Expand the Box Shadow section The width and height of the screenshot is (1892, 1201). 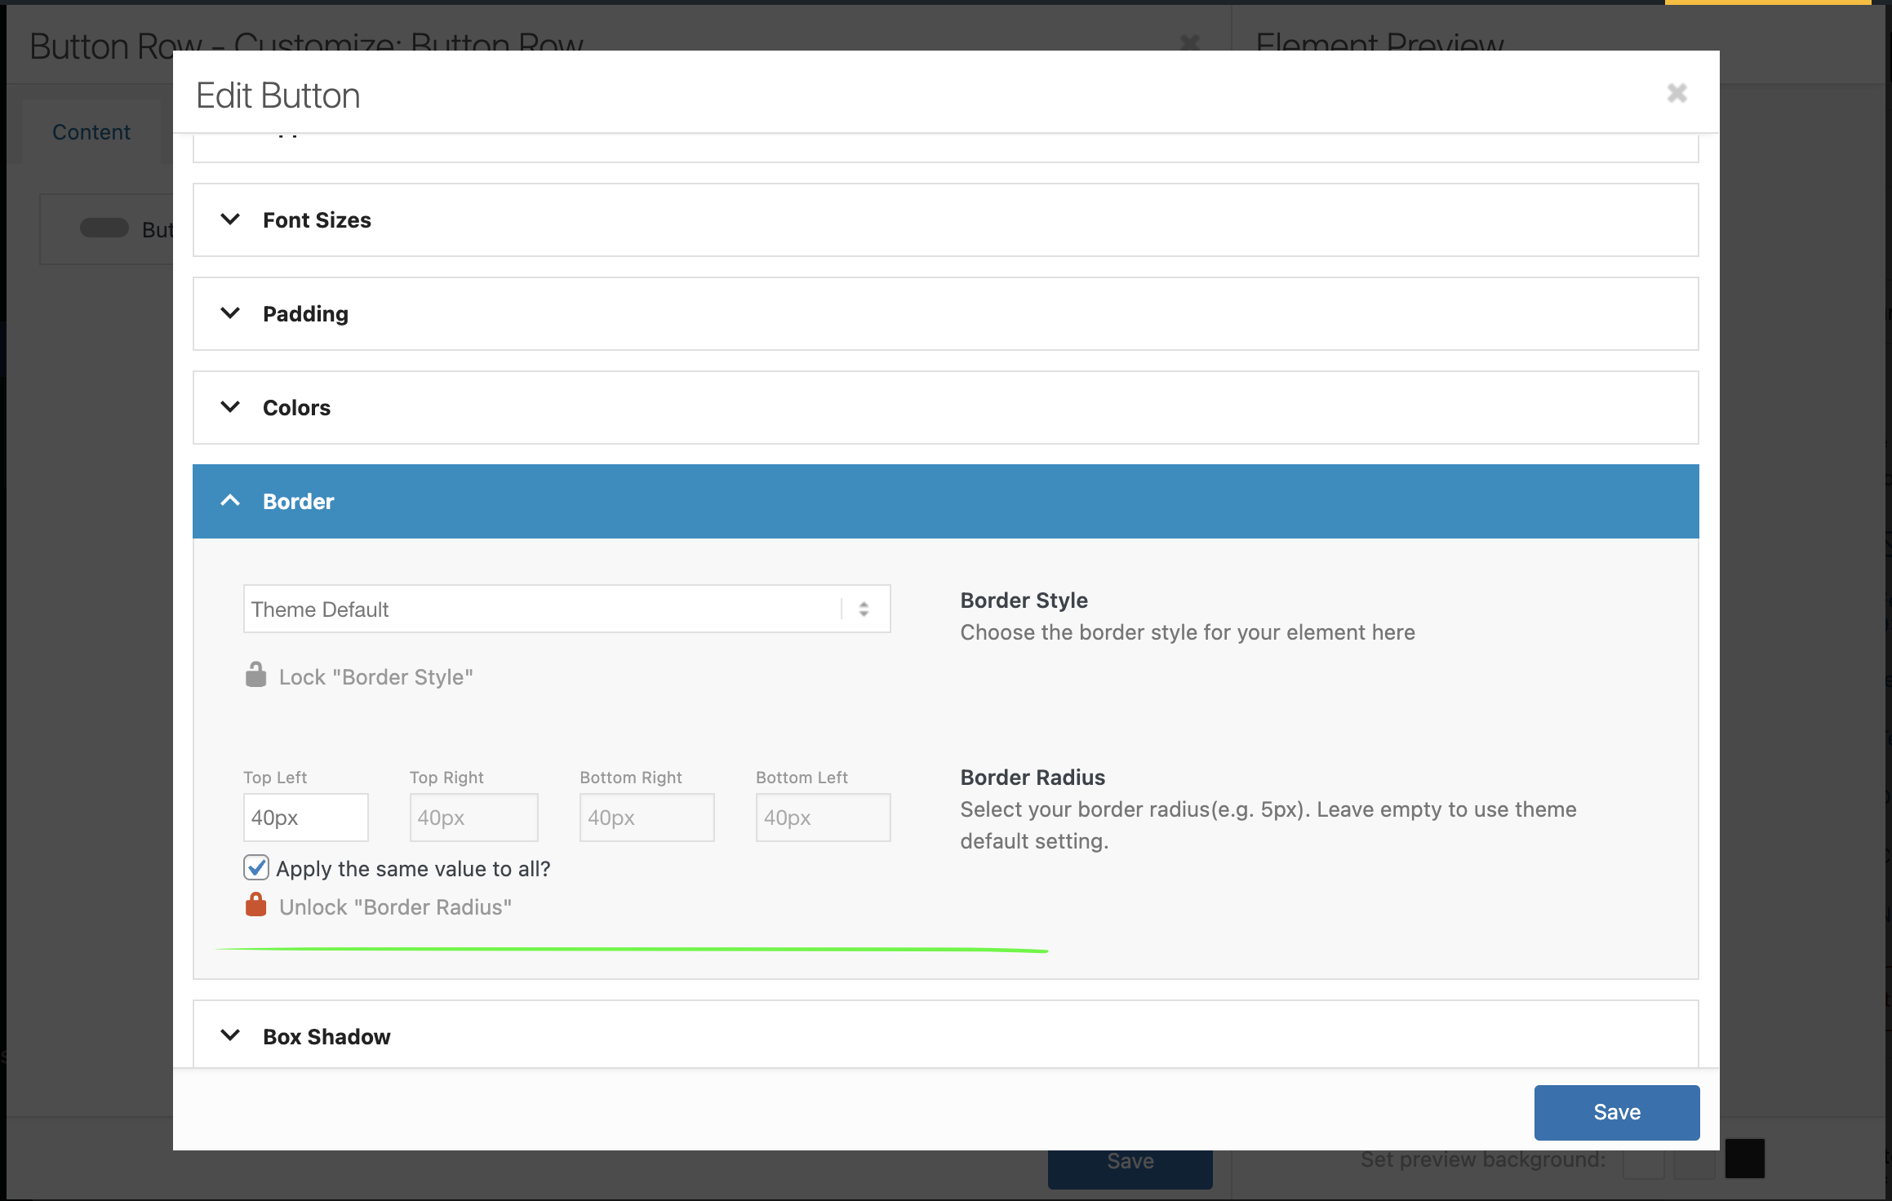(326, 1037)
